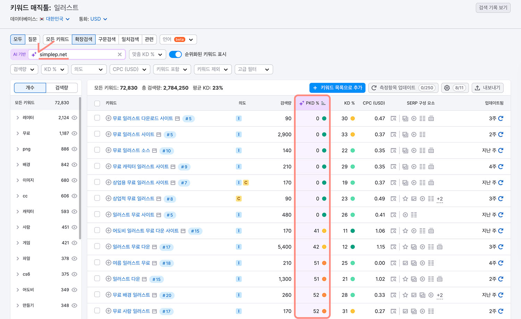Open the CPC (USD) filter dropdown
Screen dimensions: 521x319
point(130,69)
